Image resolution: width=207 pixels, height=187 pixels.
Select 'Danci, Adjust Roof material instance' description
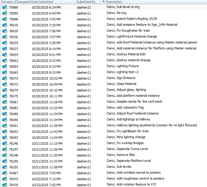pos(133,114)
